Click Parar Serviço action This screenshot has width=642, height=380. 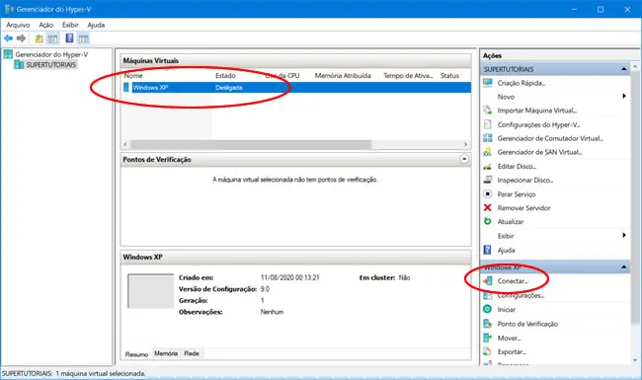tap(517, 194)
